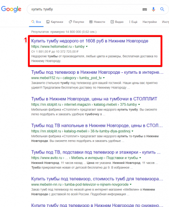
Task: Open 'Купите тумбу под телевизор' bottom result
Action: point(97,205)
